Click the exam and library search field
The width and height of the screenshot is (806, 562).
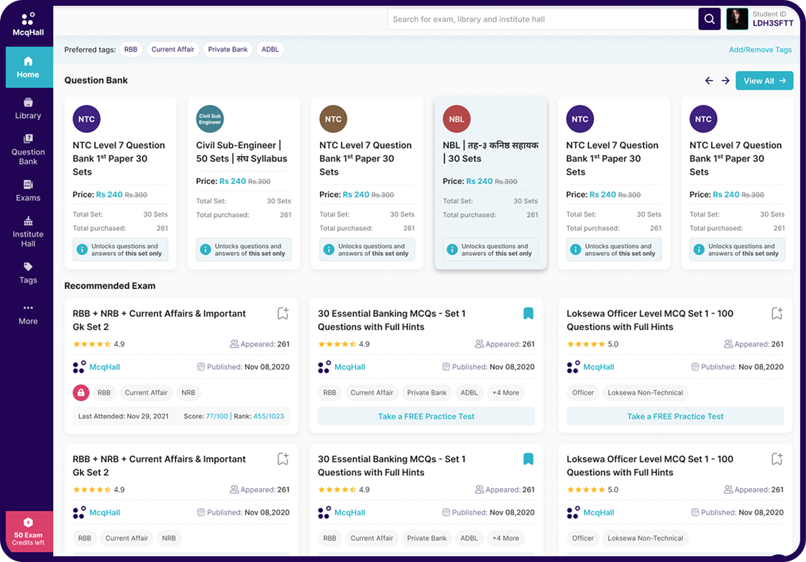[x=543, y=19]
